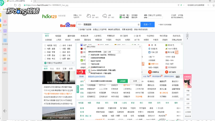Click the green lightning speed-mode icon

click(181, 5)
